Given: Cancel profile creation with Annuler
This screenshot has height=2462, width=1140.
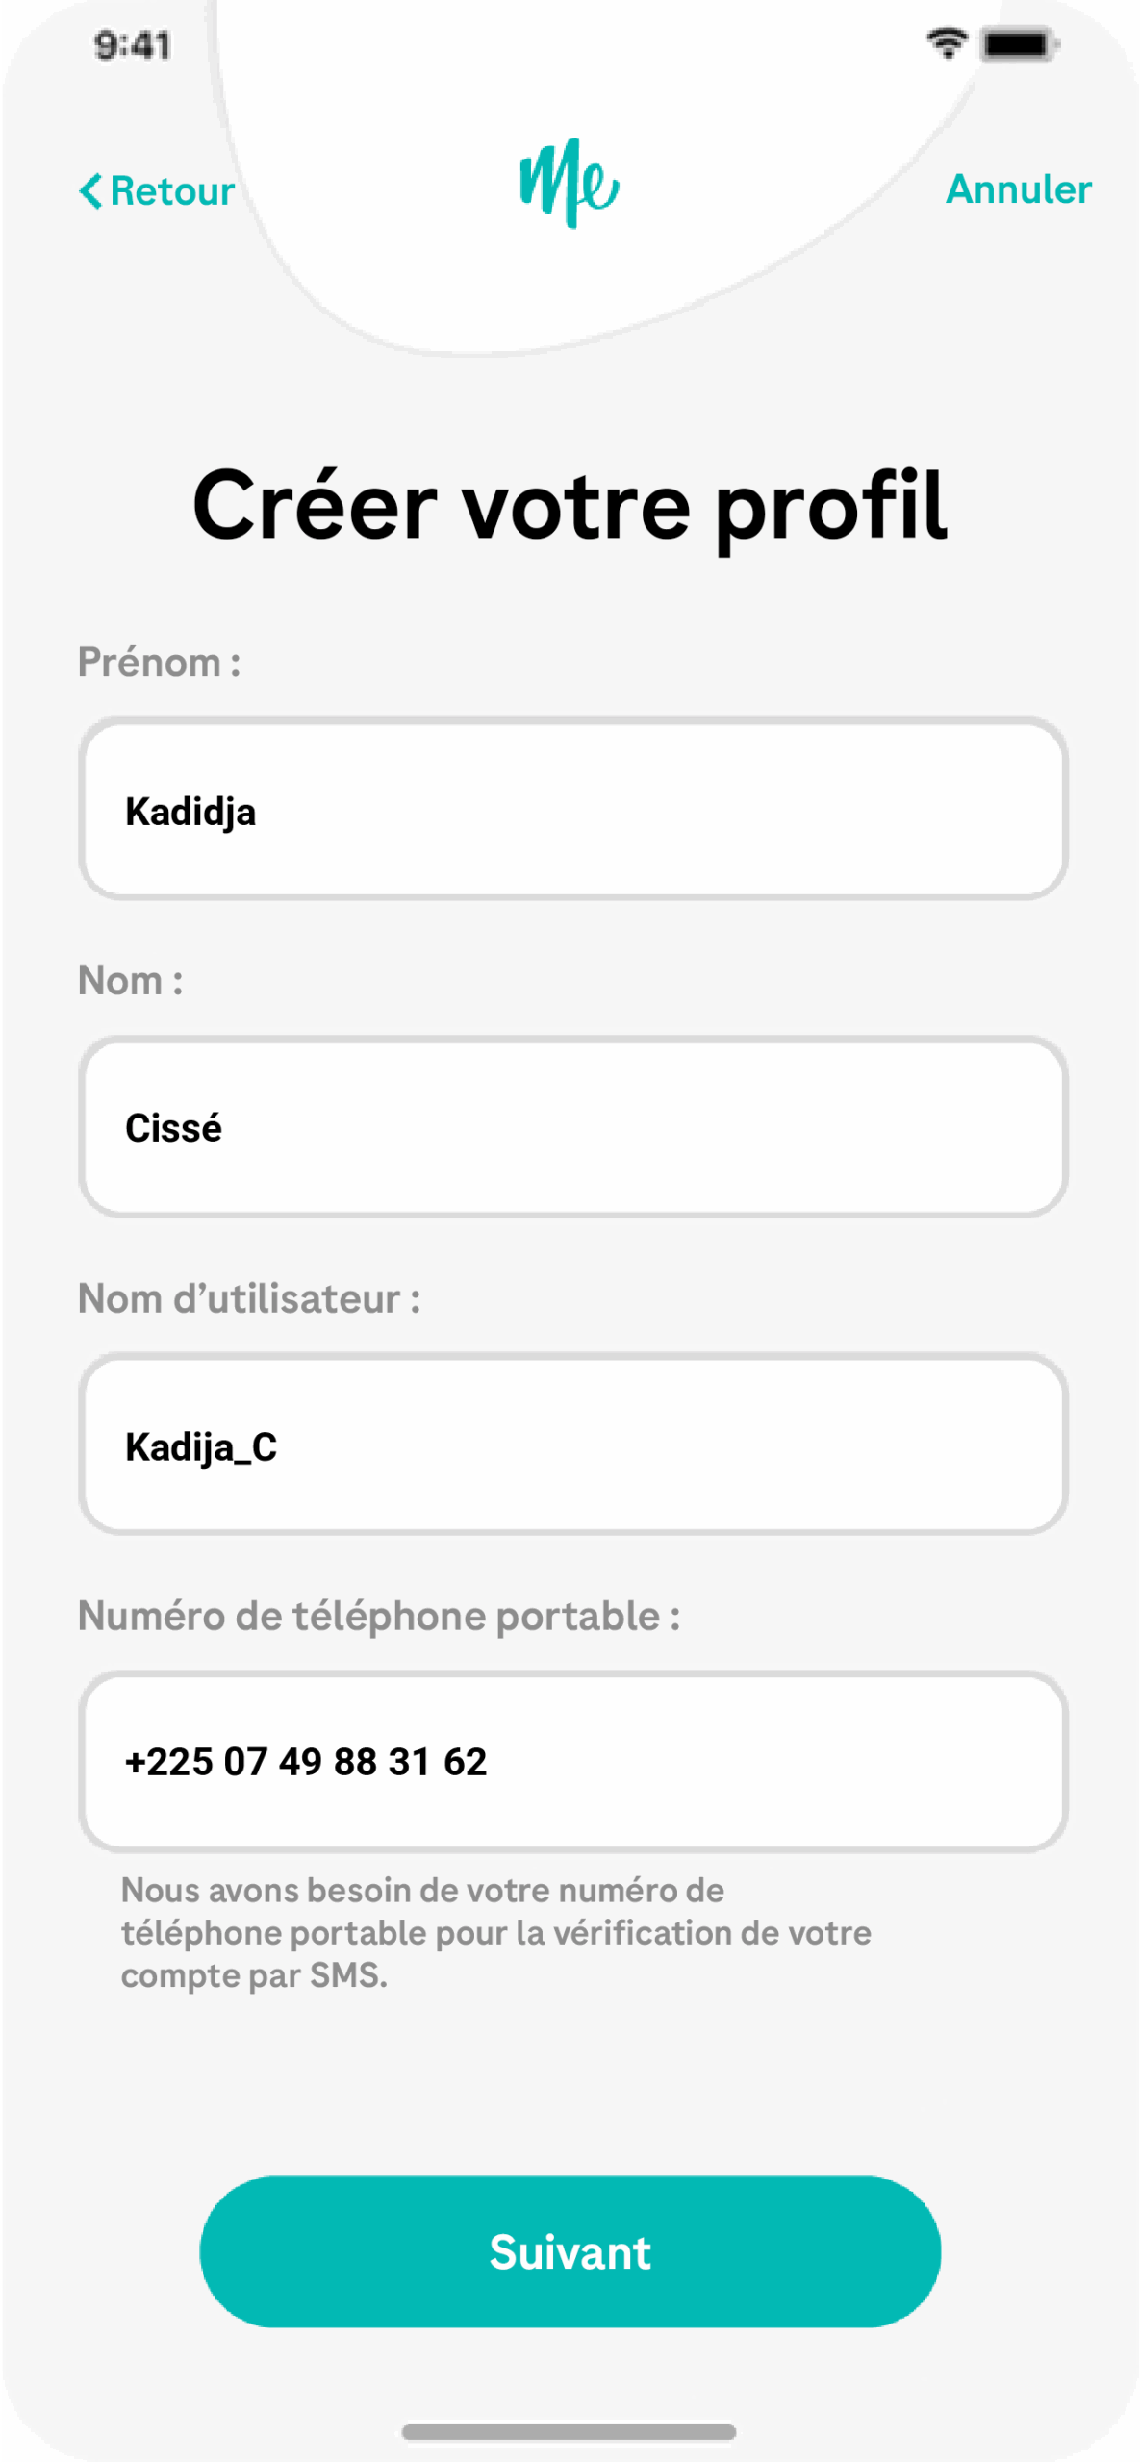Looking at the screenshot, I should 1019,189.
